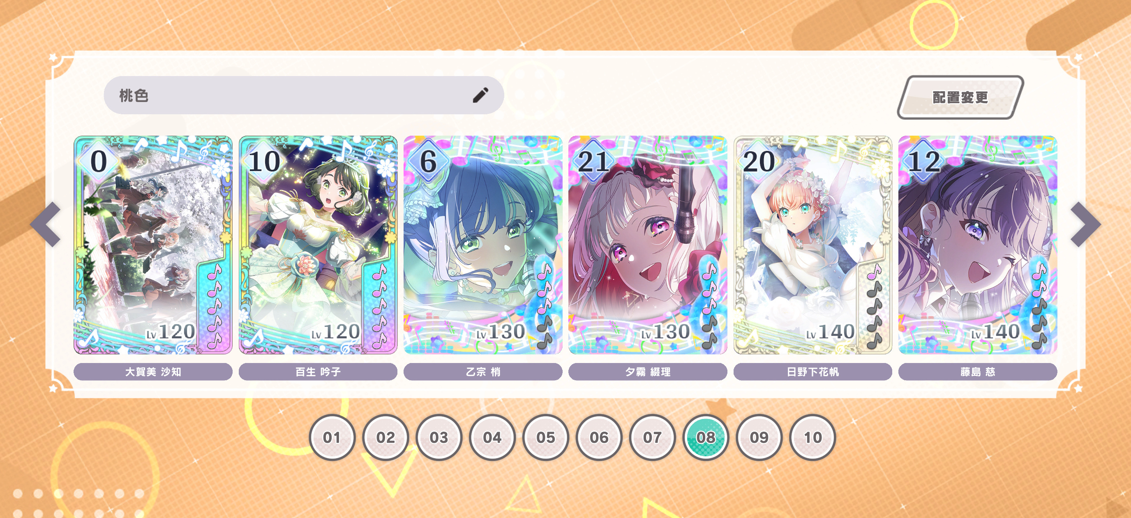Viewport: 1131px width, 518px height.
Task: Select the 日野下花帆 Lv140 card
Action: click(x=812, y=245)
